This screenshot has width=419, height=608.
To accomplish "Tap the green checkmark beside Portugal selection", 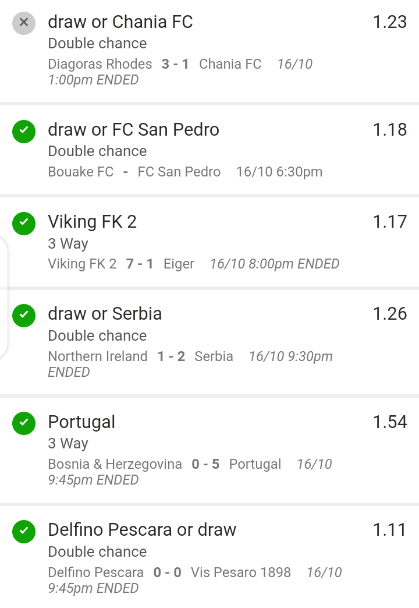I will pyautogui.click(x=24, y=423).
